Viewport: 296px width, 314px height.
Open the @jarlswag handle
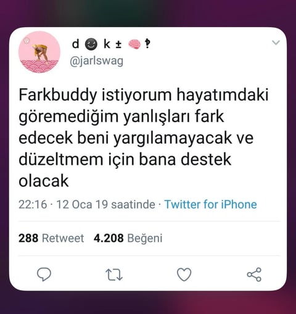(96, 61)
